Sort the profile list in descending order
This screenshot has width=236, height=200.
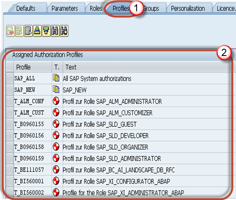[46, 31]
